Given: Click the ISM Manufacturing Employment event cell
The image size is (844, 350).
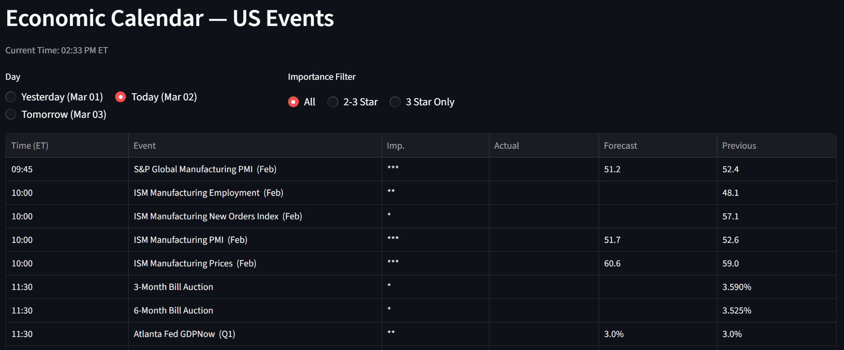Looking at the screenshot, I should 208,193.
